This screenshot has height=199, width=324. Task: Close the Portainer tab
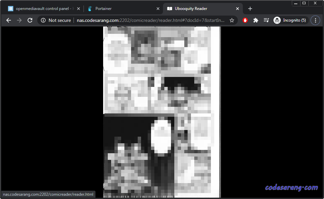coord(158,9)
